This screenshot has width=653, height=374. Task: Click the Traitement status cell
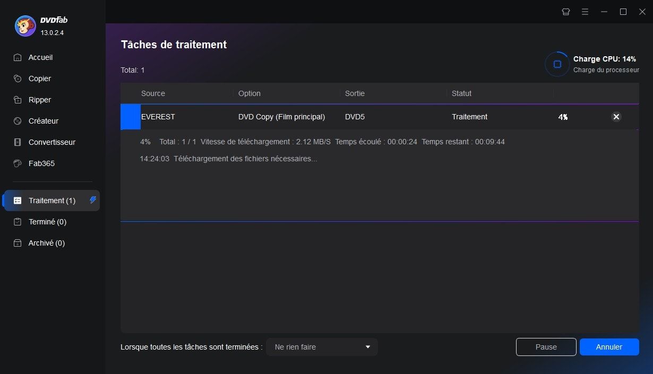pos(469,117)
